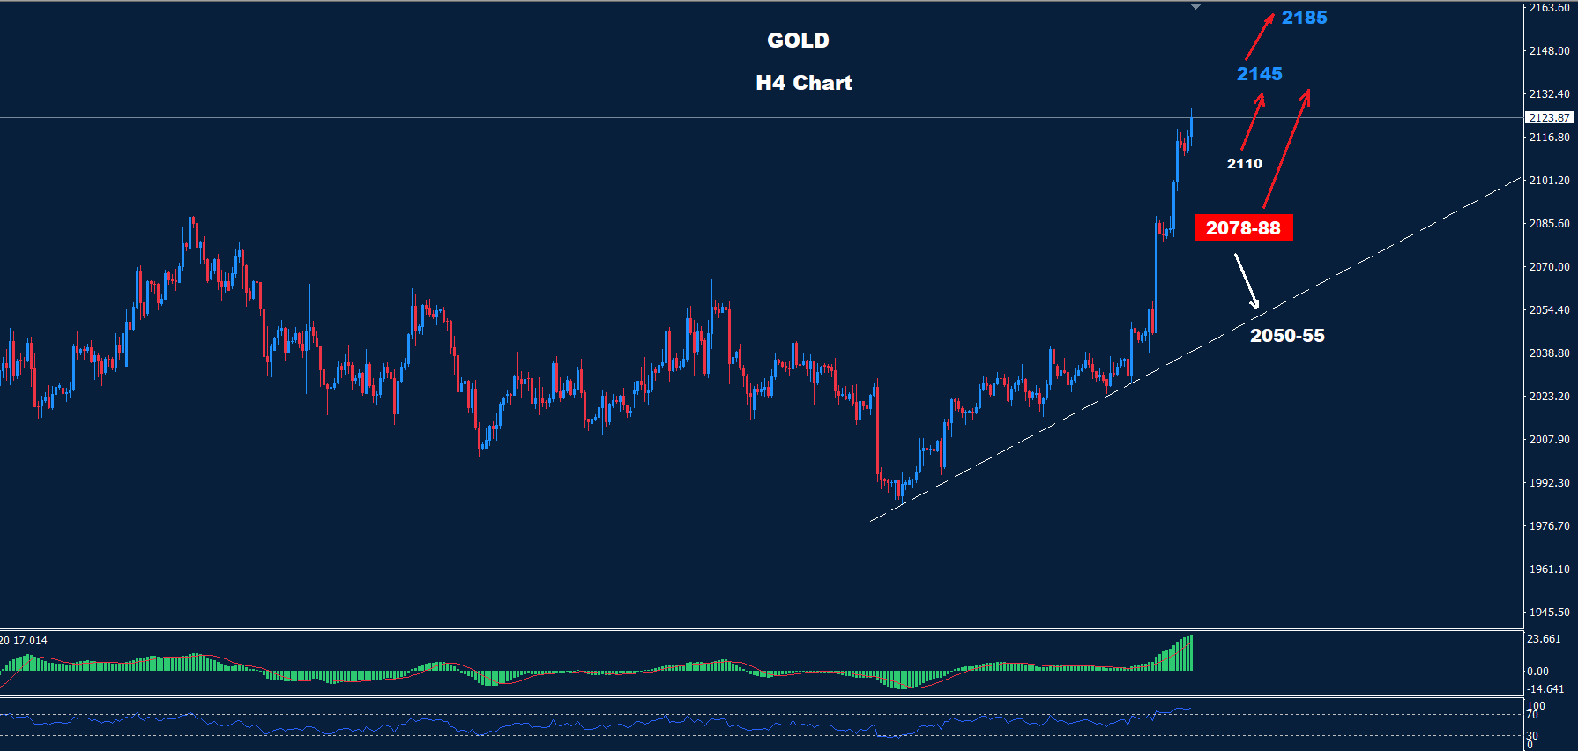
Task: Select the GOLD title text
Action: [x=798, y=41]
